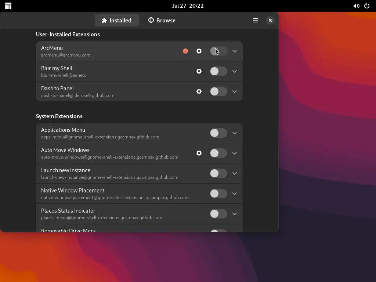Toggle the Applications Menu extension on
376x282 pixels.
(218, 133)
